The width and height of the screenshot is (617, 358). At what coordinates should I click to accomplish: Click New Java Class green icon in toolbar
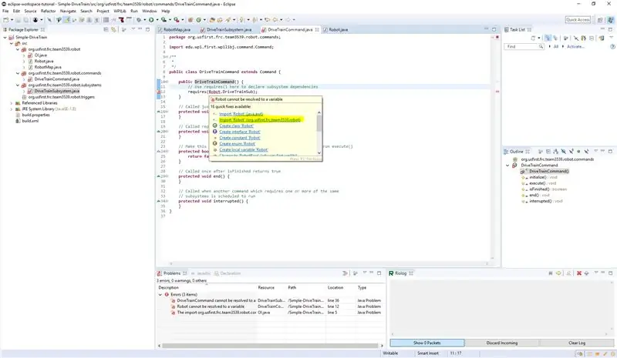[x=199, y=20]
